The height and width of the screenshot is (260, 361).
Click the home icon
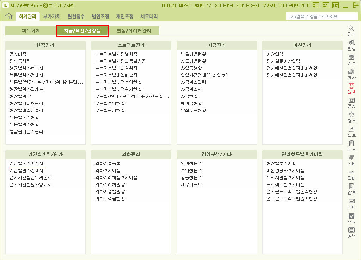9,16
